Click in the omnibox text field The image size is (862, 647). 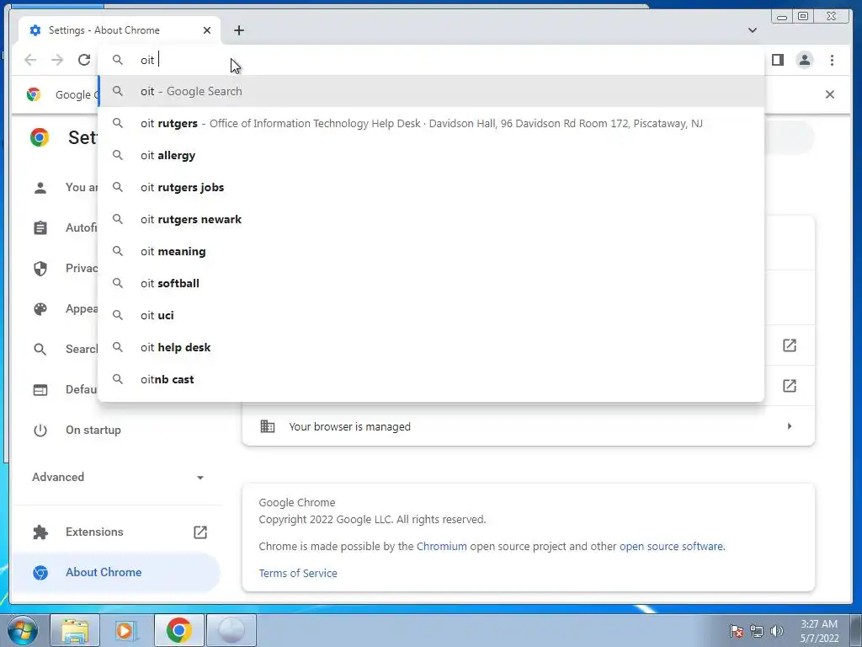(431, 60)
